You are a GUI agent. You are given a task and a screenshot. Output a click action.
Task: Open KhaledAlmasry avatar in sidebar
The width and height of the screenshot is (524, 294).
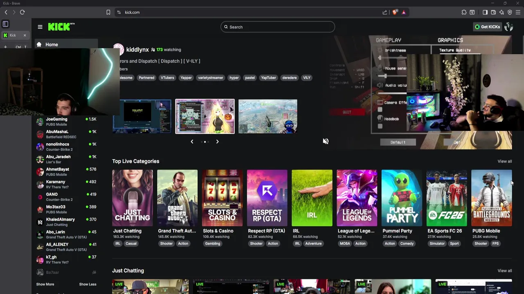[x=40, y=222]
